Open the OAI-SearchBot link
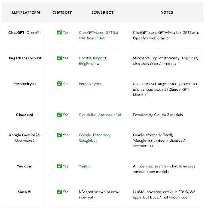This screenshot has width=205, height=210. point(92,38)
